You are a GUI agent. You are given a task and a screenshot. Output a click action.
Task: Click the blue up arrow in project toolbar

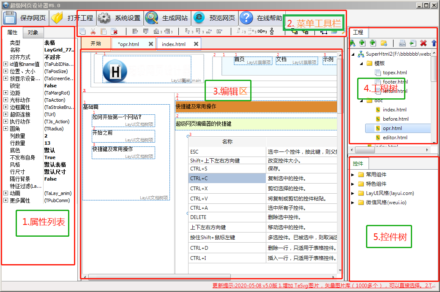434,43
